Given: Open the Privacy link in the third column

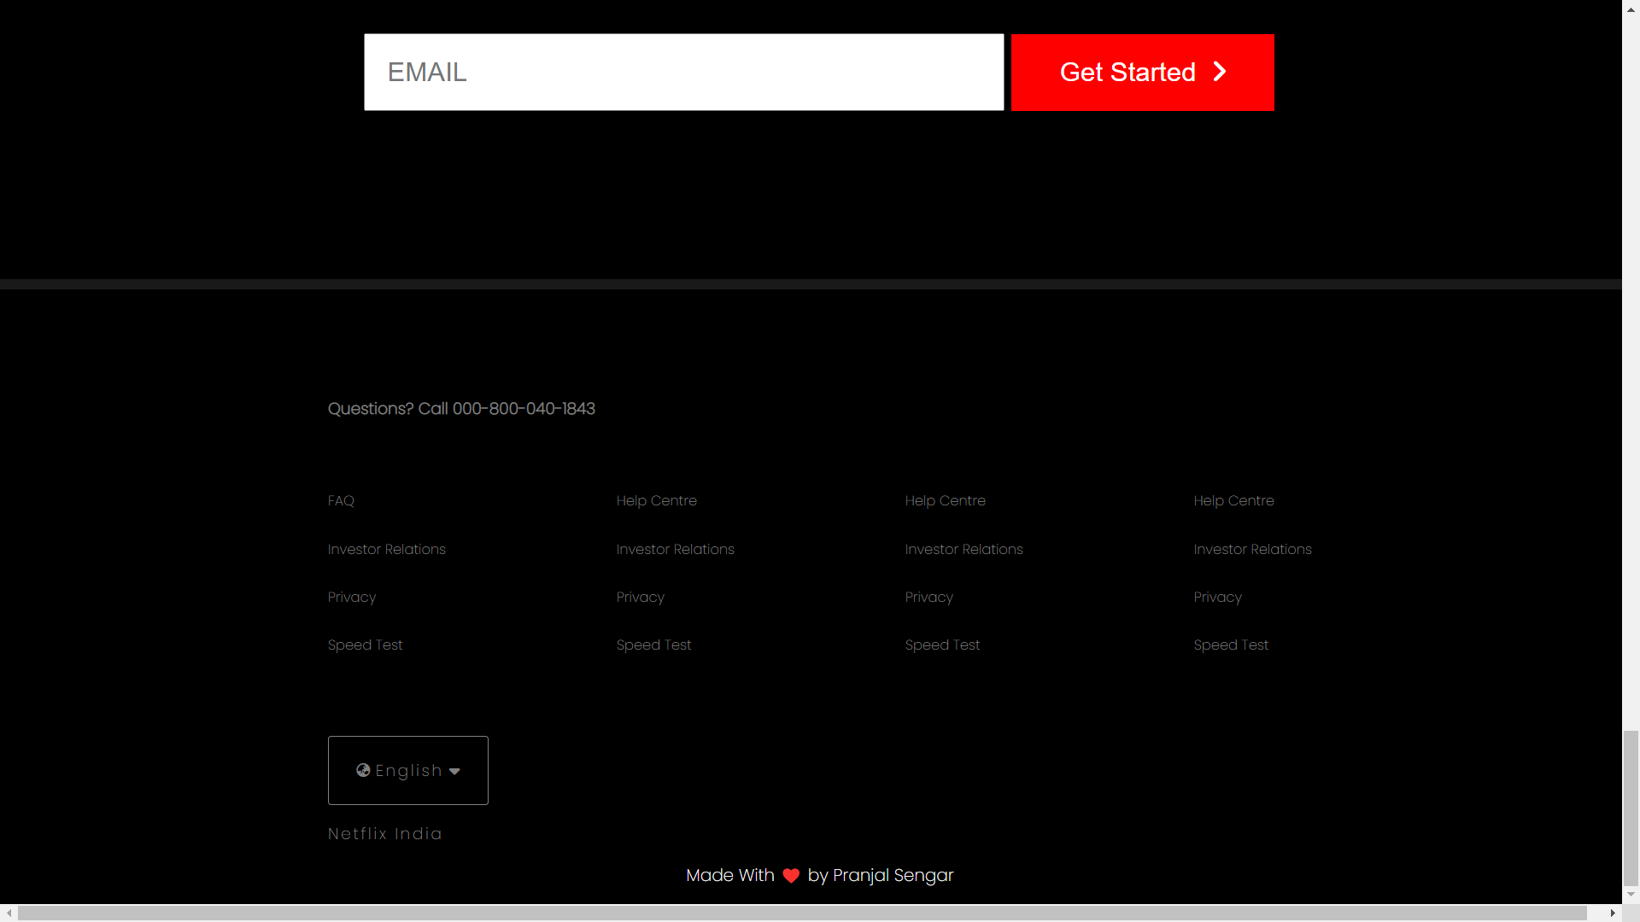Looking at the screenshot, I should pos(928,597).
